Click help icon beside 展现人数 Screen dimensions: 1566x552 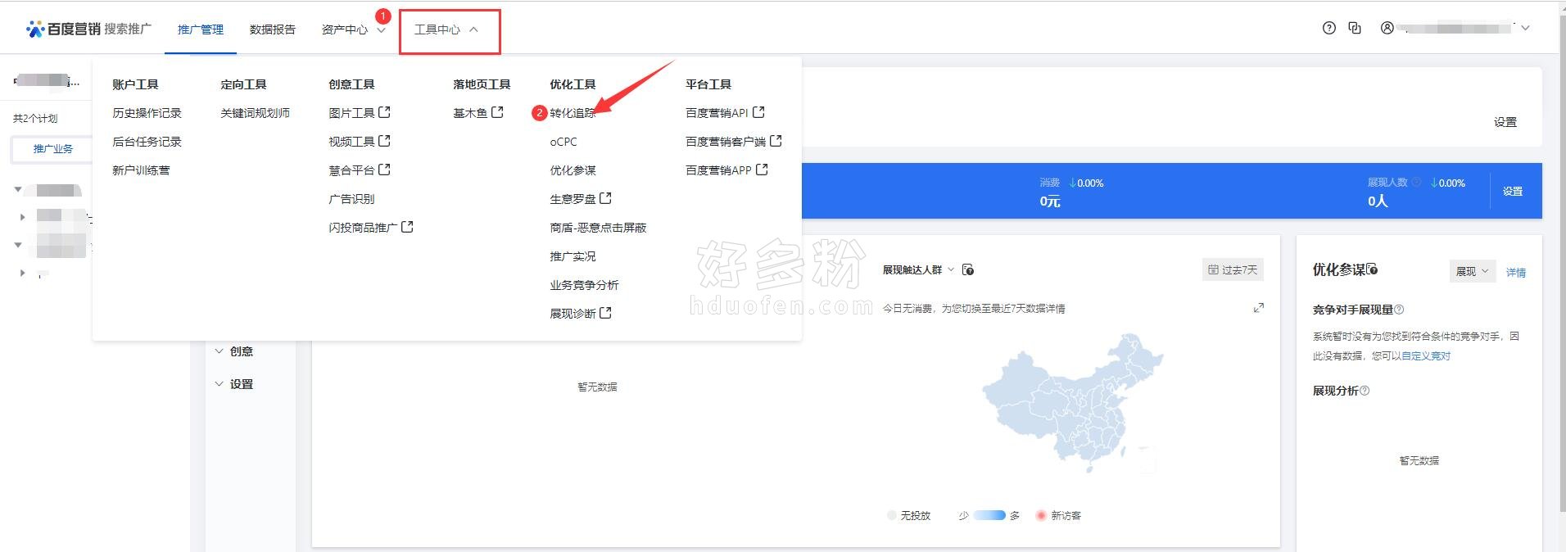(1416, 183)
